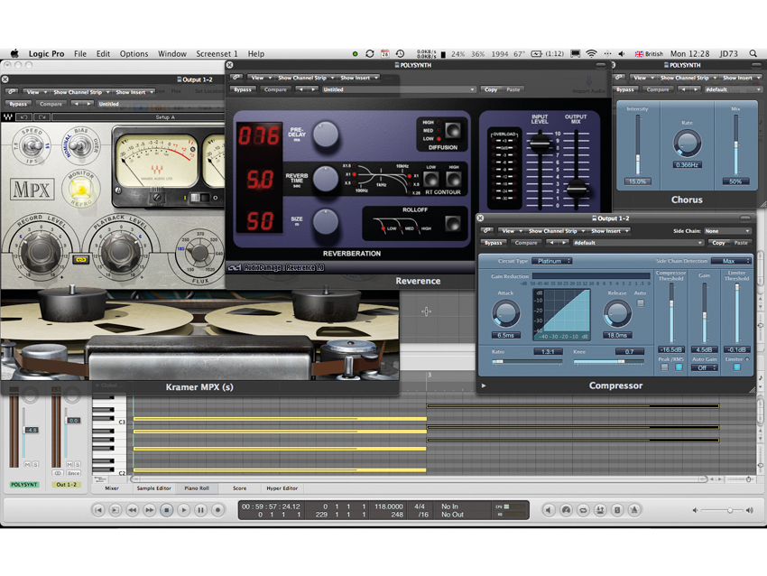Go to beginning using transport rewind-to-start button

[97, 510]
